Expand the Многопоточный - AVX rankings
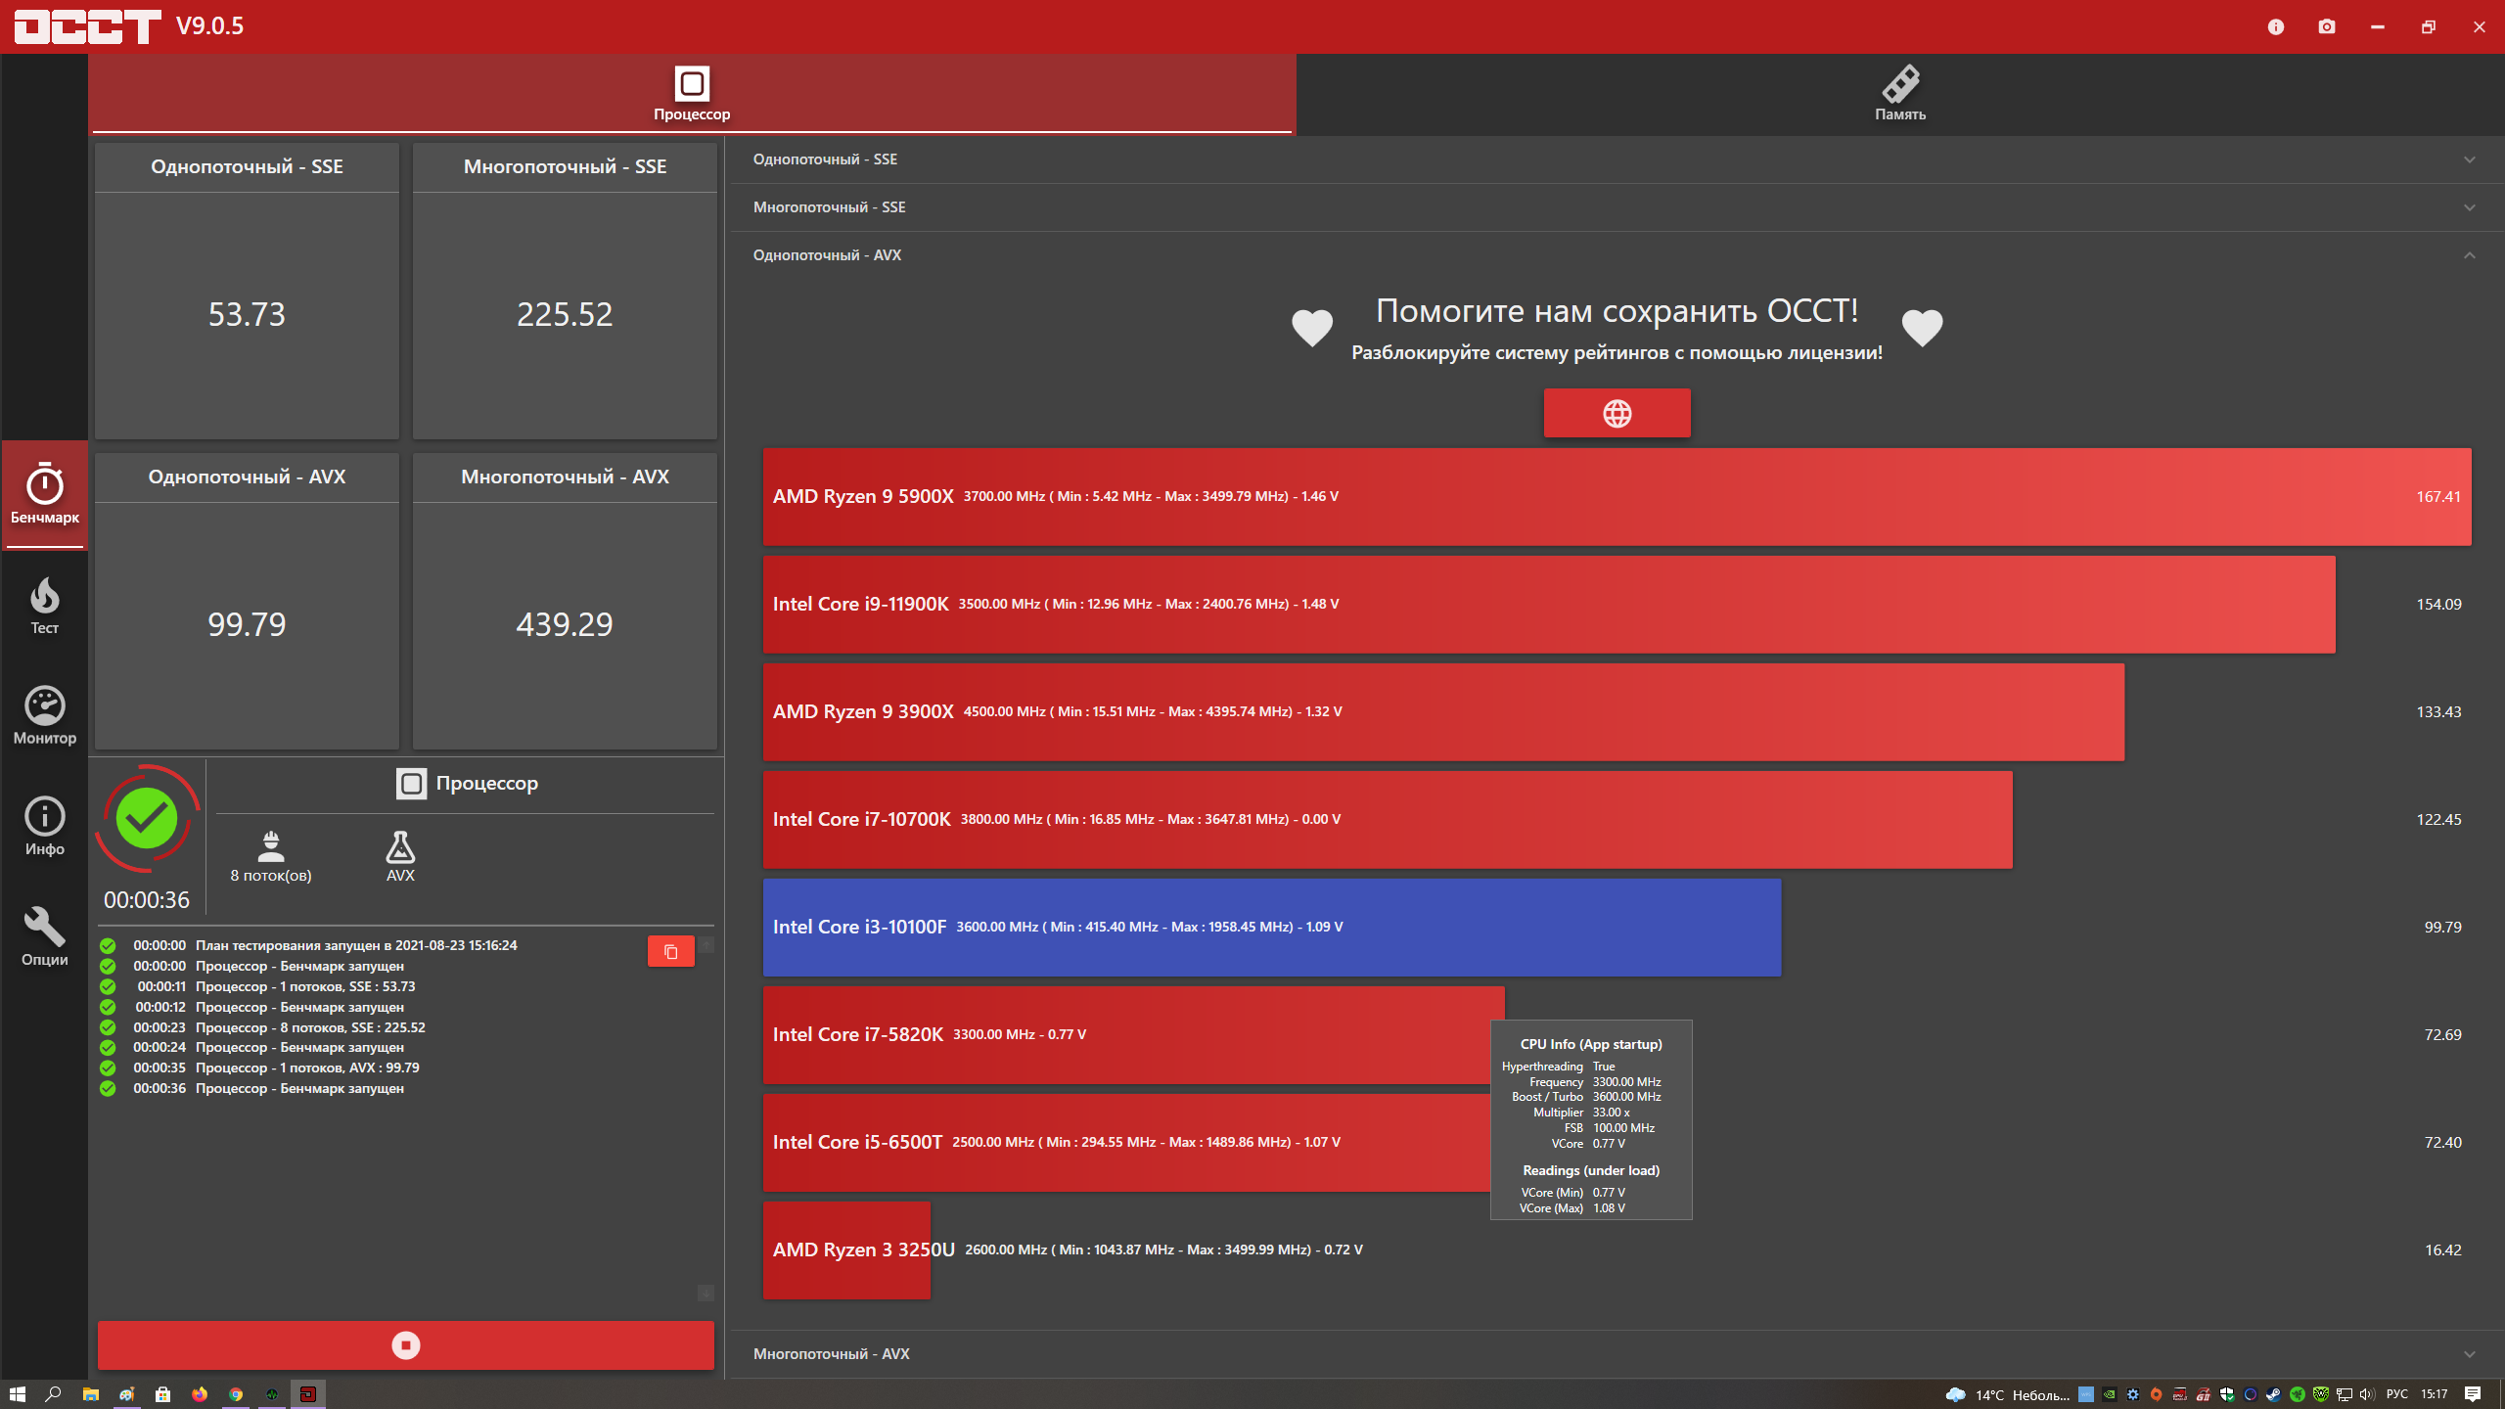This screenshot has height=1409, width=2505. point(1617,1354)
